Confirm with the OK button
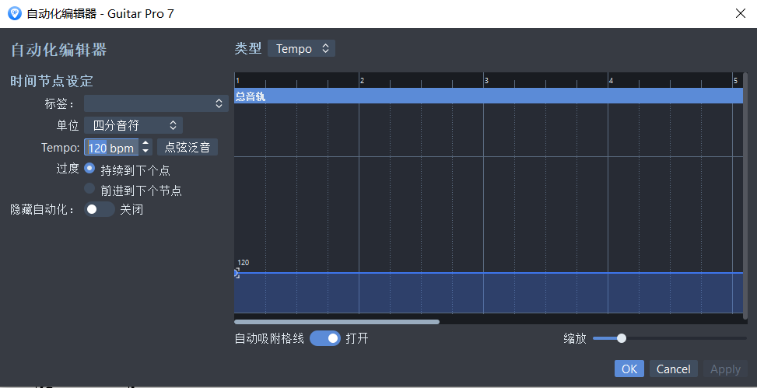 (629, 369)
